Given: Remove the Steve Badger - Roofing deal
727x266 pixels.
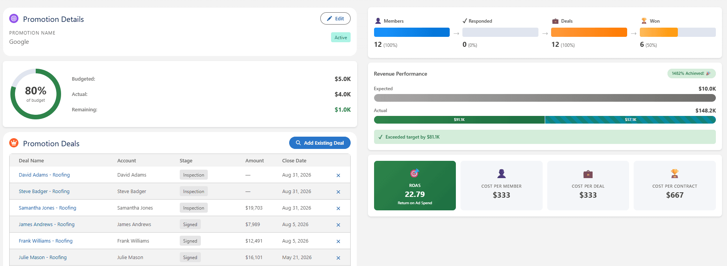Looking at the screenshot, I should click(338, 192).
